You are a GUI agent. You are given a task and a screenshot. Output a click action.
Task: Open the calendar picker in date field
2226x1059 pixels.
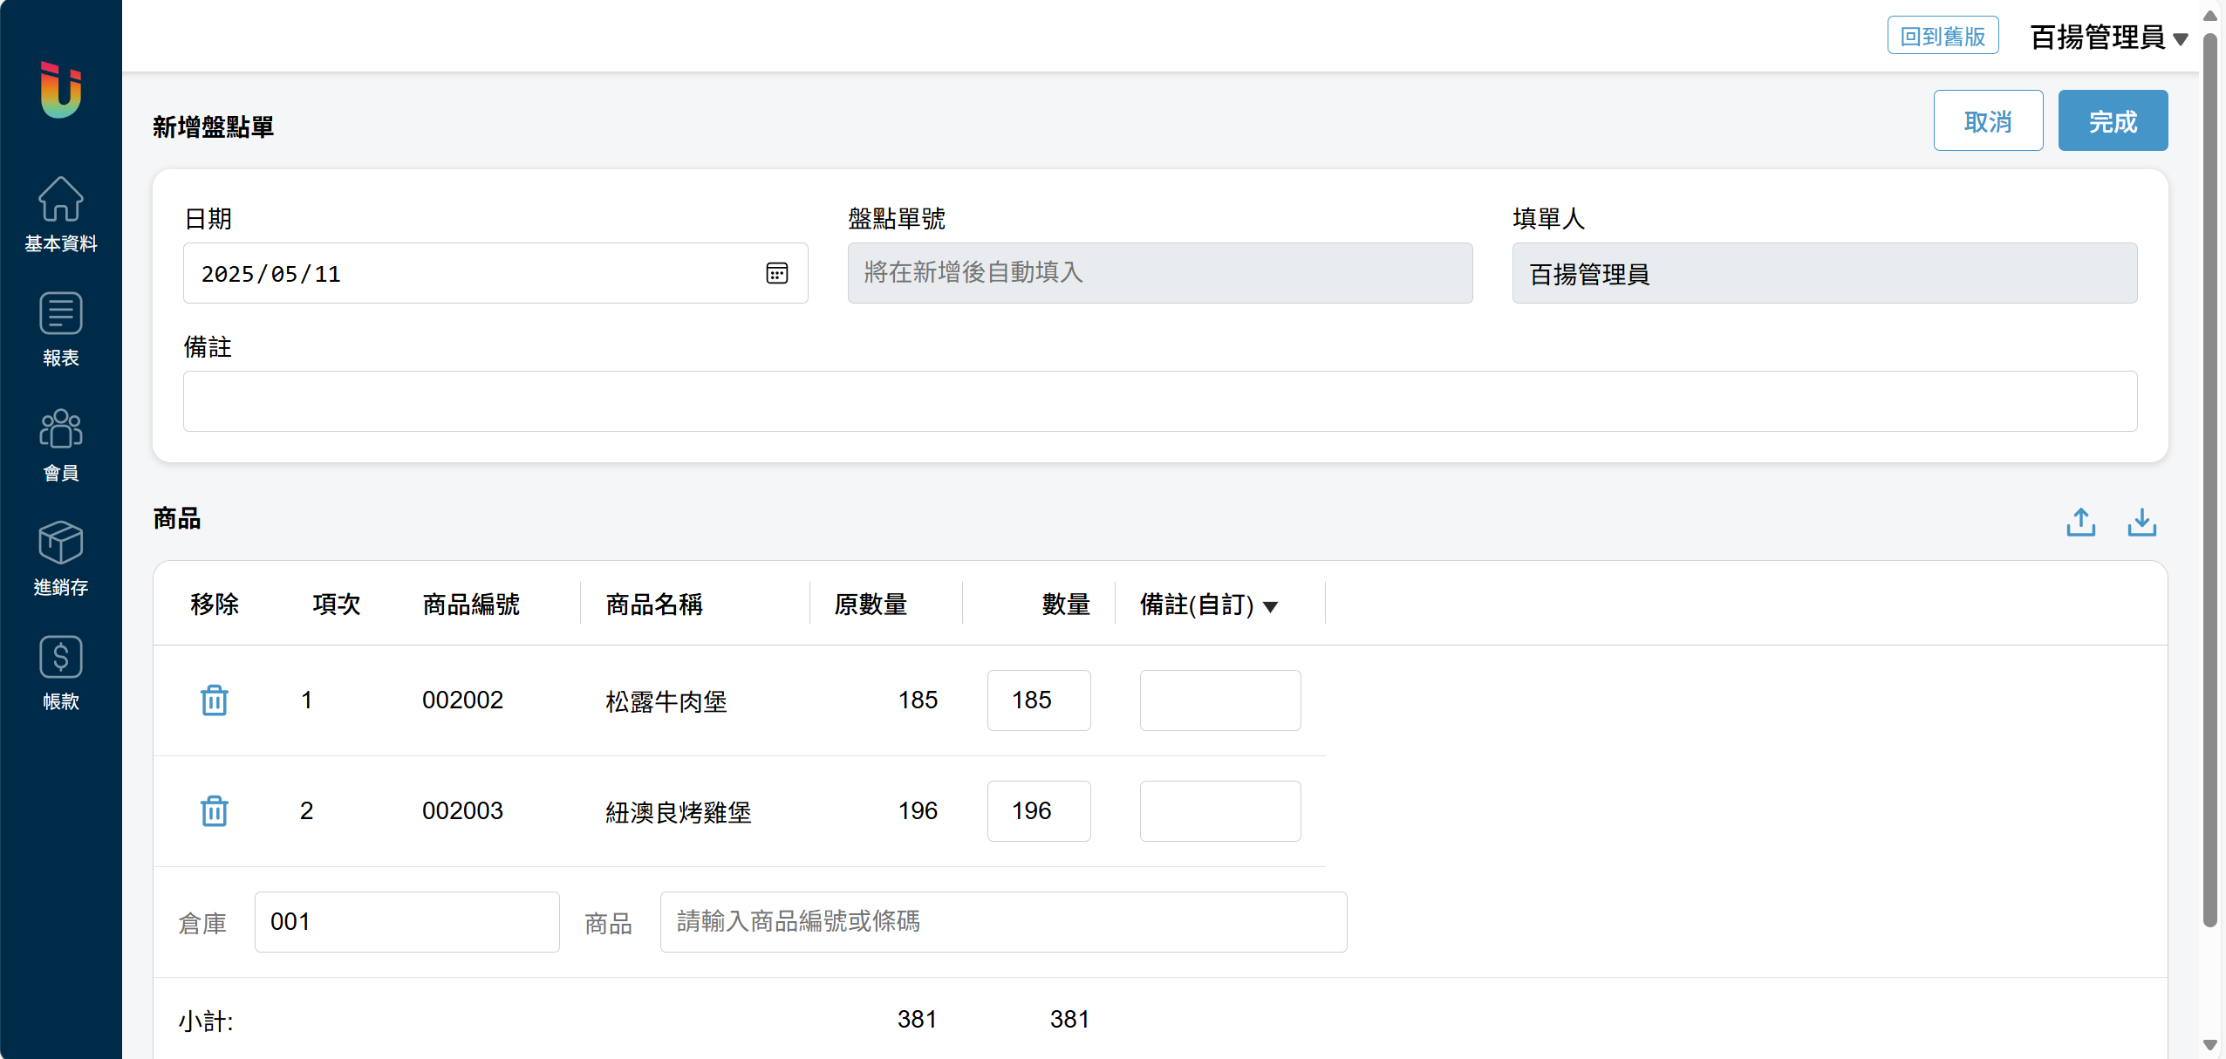pyautogui.click(x=776, y=274)
